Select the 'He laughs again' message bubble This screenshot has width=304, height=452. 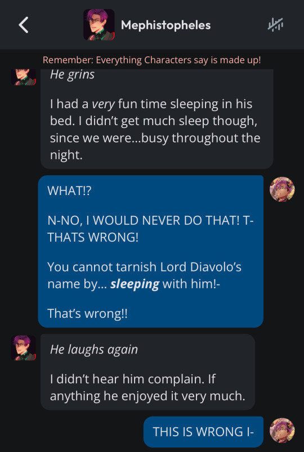click(147, 372)
